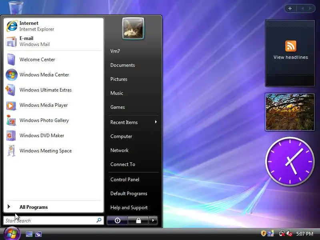The height and width of the screenshot is (240, 320).
Task: Click the sidebar next gadgets arrow
Action: 310,8
